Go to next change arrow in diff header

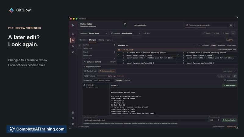pos(199,45)
